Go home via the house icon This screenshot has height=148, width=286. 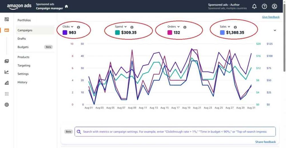point(66,6)
